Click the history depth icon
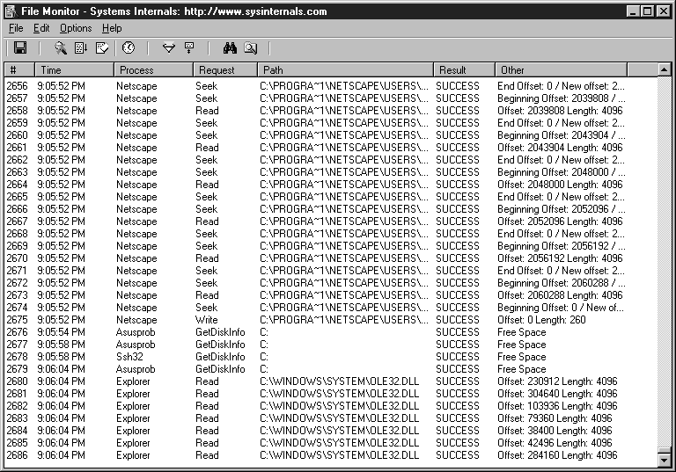 [189, 48]
